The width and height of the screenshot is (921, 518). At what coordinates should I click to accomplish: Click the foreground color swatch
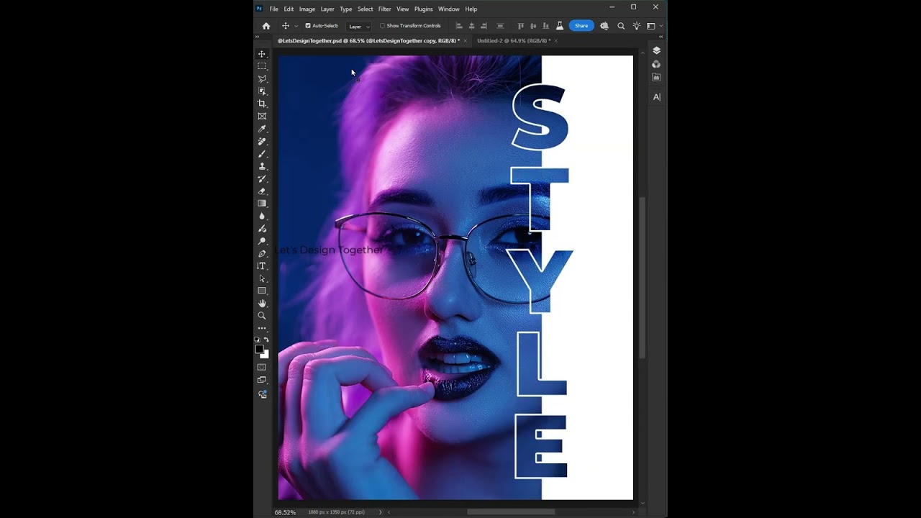[260, 348]
